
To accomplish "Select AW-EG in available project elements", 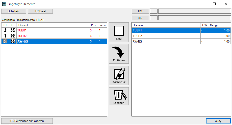I will pyautogui.click(x=54, y=41).
